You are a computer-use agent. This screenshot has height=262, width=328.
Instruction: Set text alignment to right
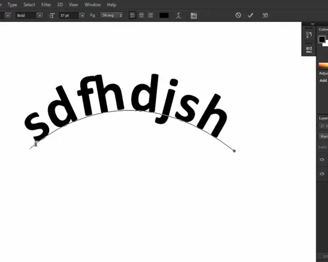tap(150, 15)
